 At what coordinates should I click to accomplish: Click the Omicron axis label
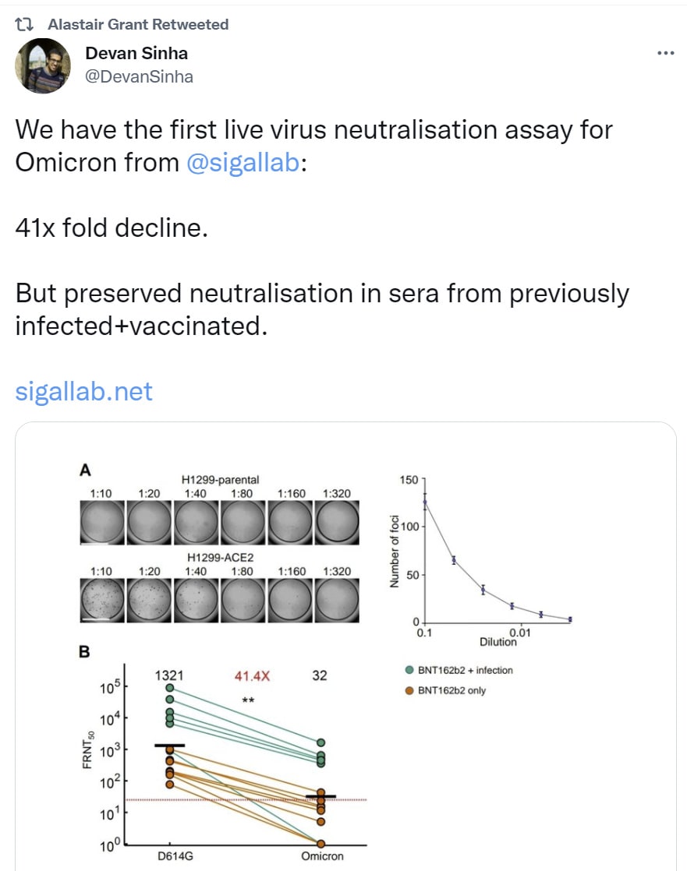322,856
